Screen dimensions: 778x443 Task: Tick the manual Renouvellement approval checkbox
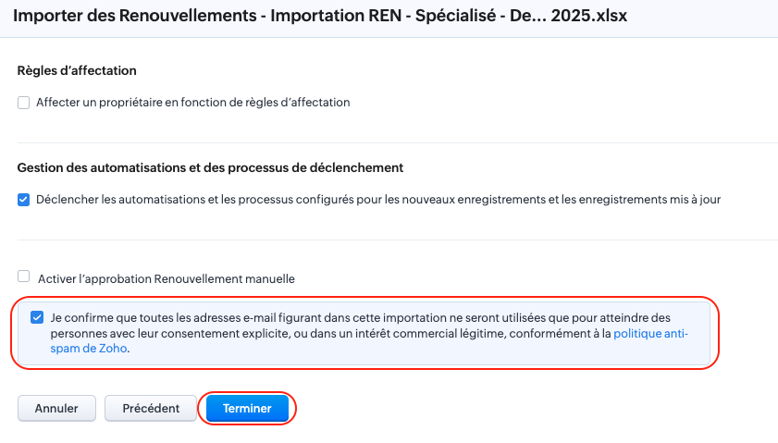(x=24, y=277)
